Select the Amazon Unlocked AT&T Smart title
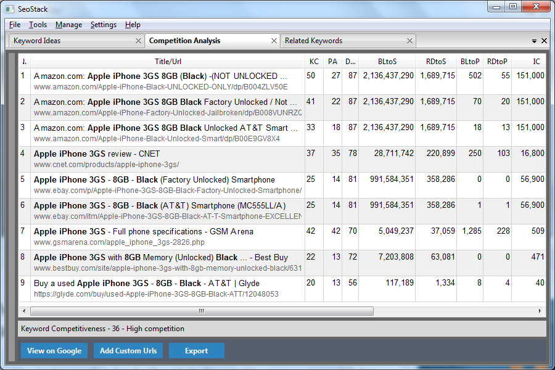This screenshot has height=370, width=555. [x=166, y=128]
